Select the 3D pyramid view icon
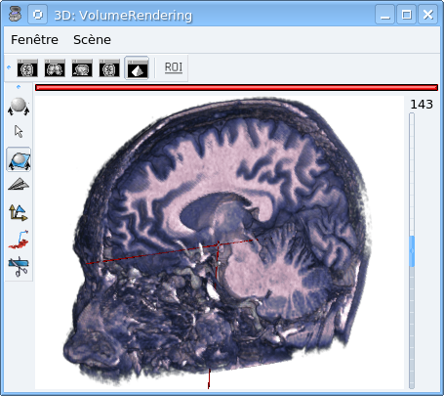This screenshot has height=396, width=444. pos(137,68)
